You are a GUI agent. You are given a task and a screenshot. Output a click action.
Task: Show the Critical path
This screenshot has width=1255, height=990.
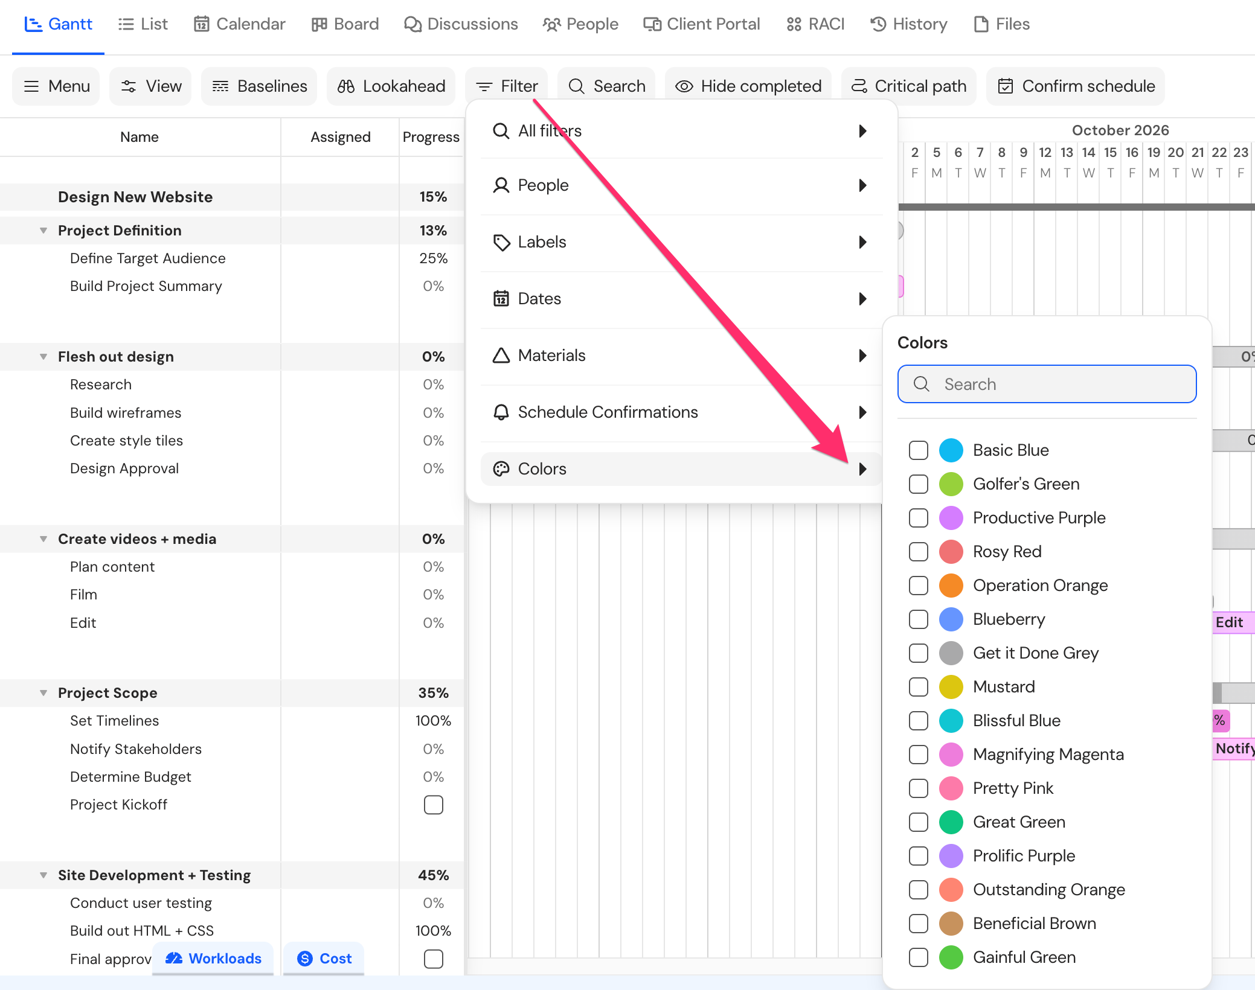(908, 86)
